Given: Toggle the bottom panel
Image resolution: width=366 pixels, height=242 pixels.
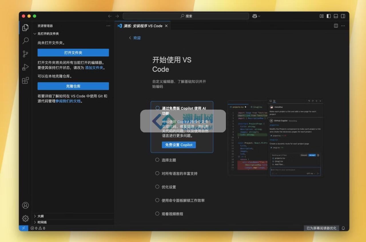Looking at the screenshot, I should click(336, 16).
